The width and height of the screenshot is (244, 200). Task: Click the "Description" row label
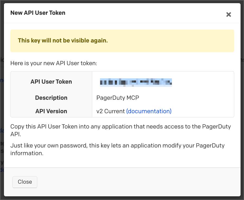point(51,98)
